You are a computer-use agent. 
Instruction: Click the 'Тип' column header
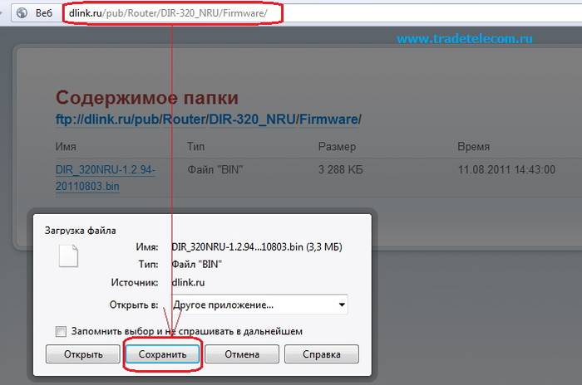coord(195,147)
